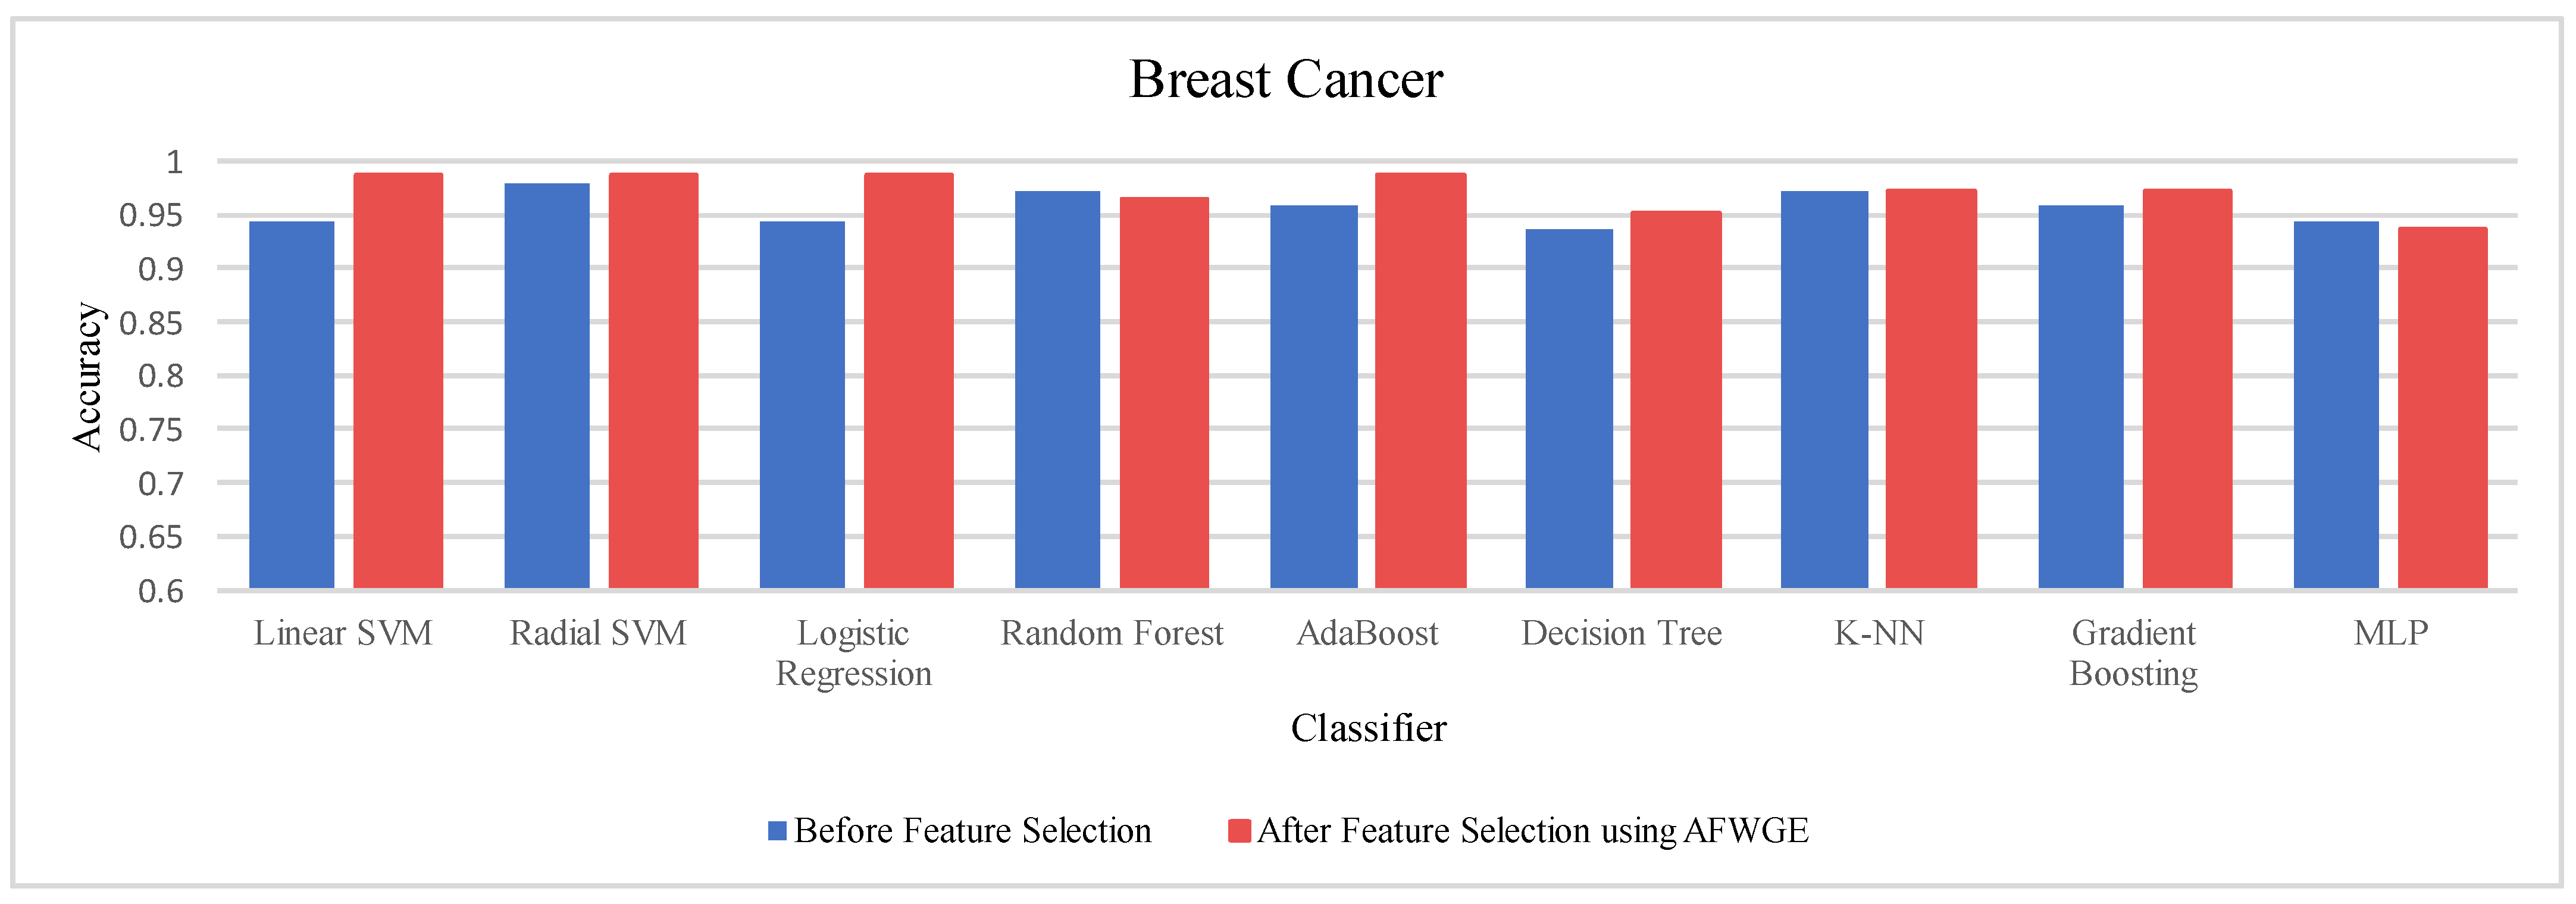Select the "Accuracy" y-axis title

pos(88,376)
